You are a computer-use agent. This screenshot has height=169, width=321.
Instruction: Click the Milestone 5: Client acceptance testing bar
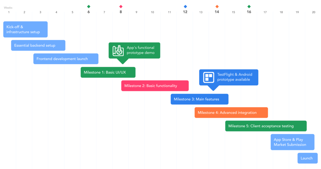point(266,126)
